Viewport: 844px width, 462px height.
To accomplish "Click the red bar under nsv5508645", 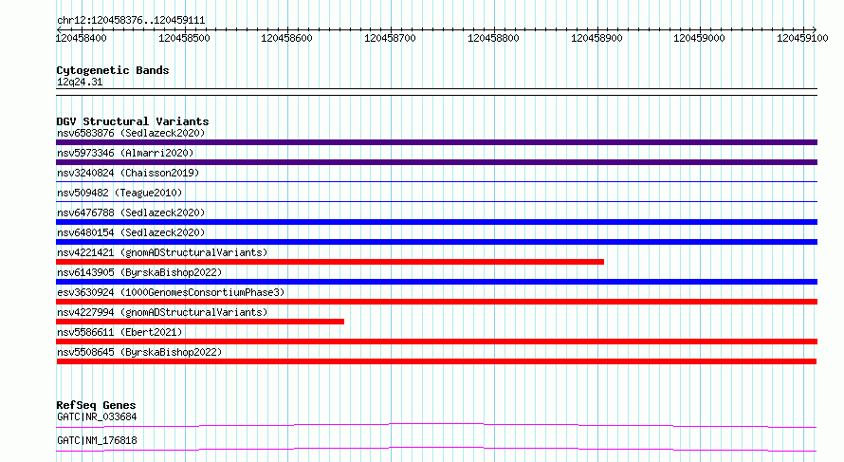I will [x=436, y=361].
